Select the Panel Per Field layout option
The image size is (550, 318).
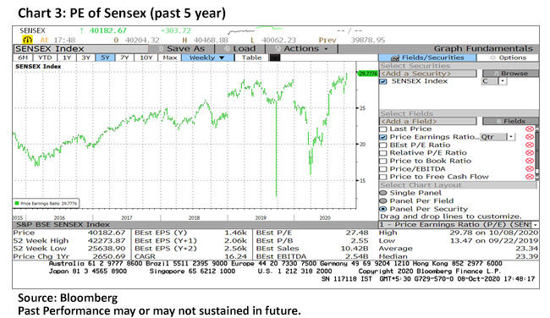coord(383,201)
